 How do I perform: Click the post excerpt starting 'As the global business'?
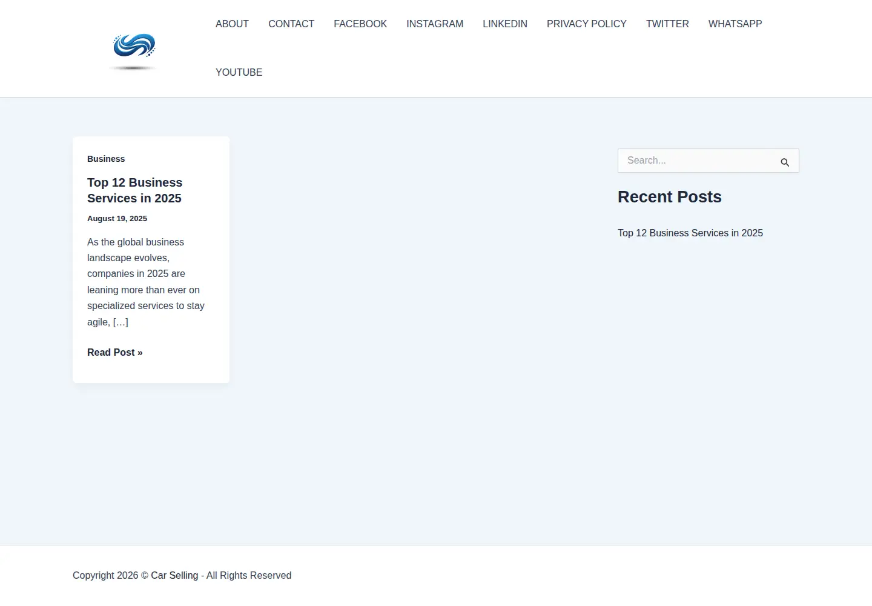pyautogui.click(x=146, y=282)
